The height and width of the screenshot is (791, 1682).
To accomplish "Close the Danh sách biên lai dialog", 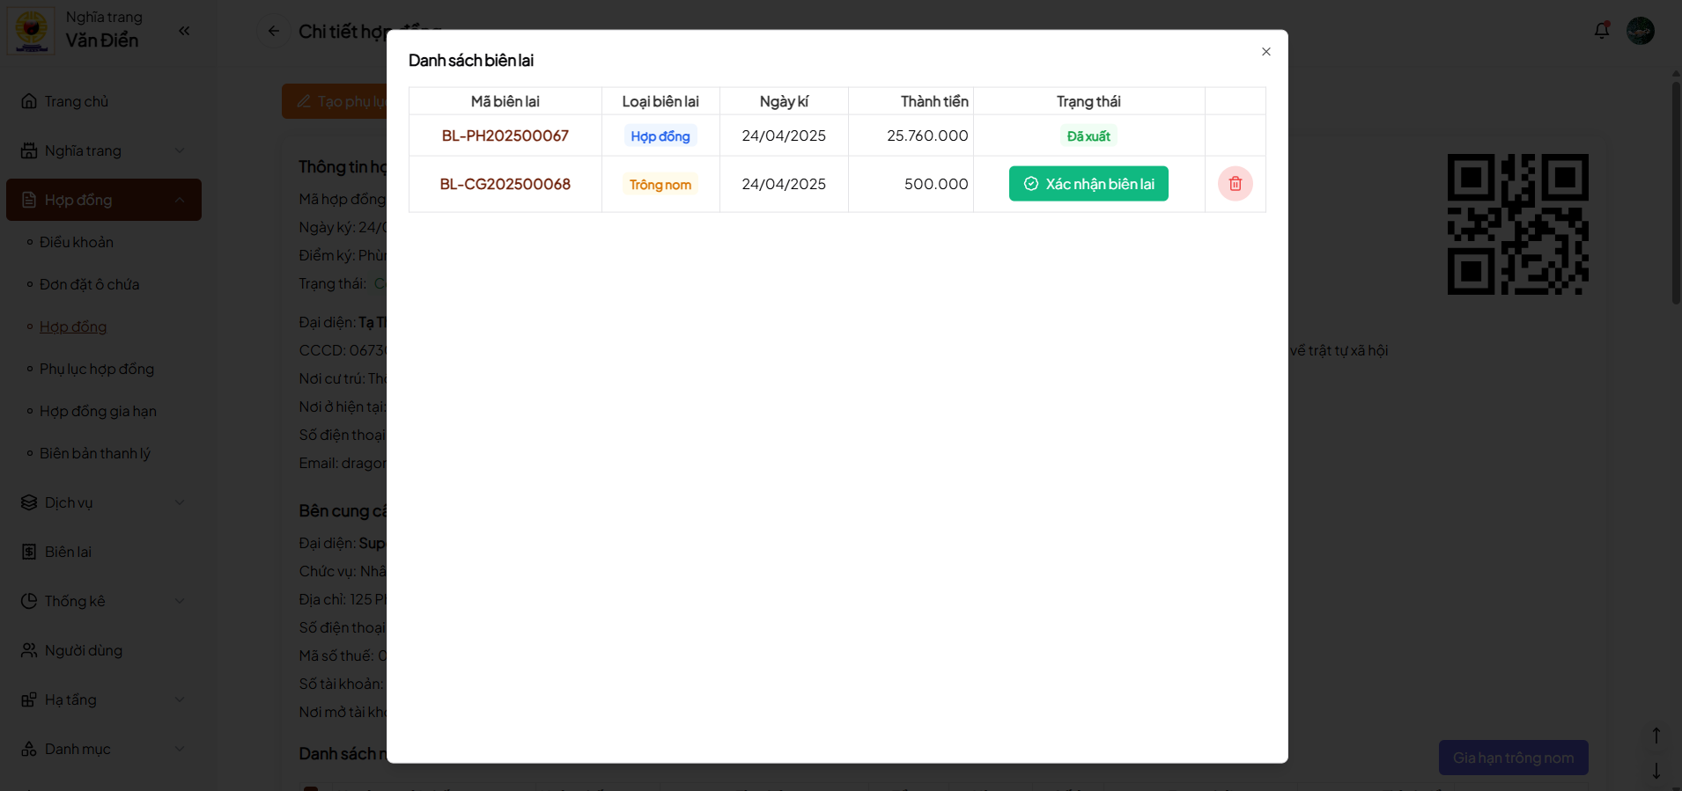I will click(x=1265, y=52).
